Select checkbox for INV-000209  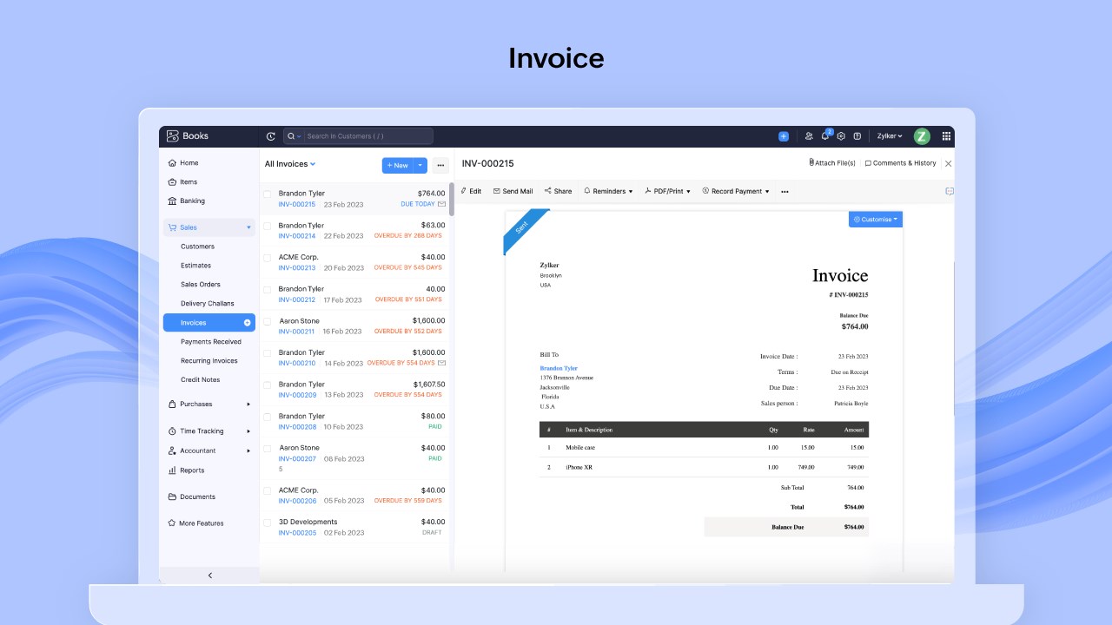268,385
